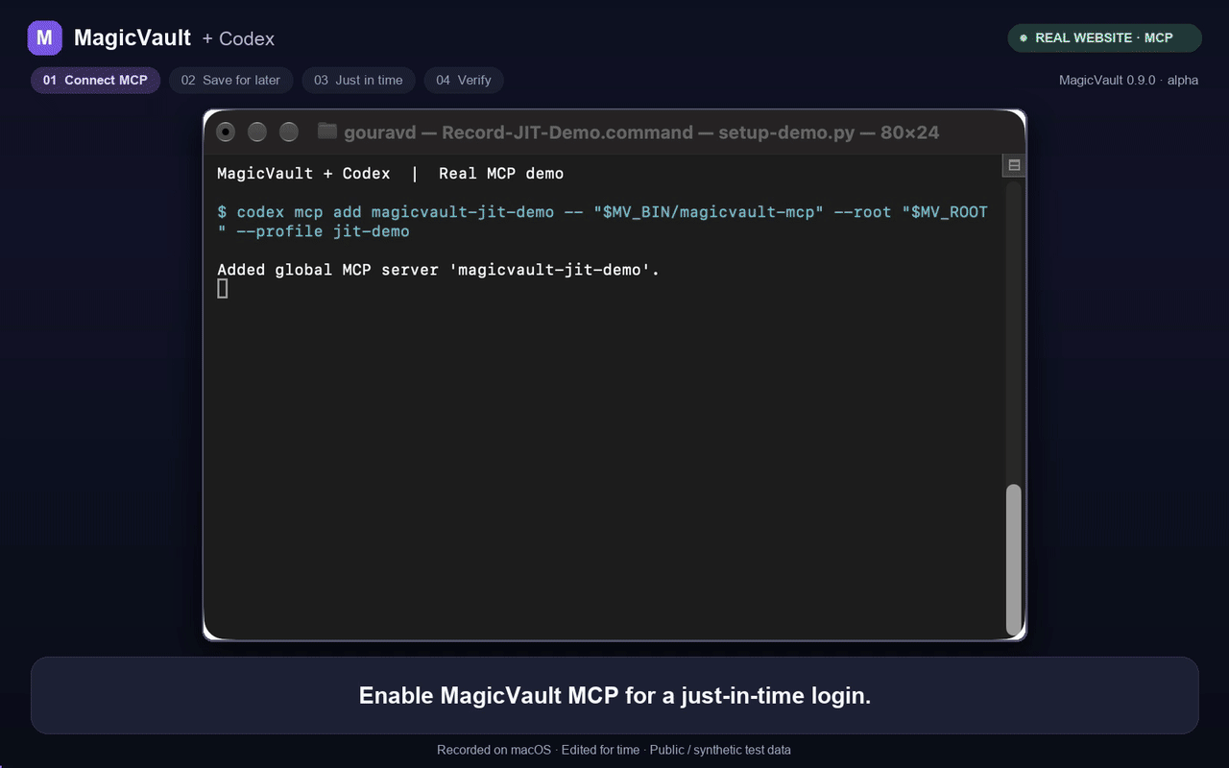Click the '+ Codex' header text
Viewport: 1229px width, 768px height.
point(238,39)
